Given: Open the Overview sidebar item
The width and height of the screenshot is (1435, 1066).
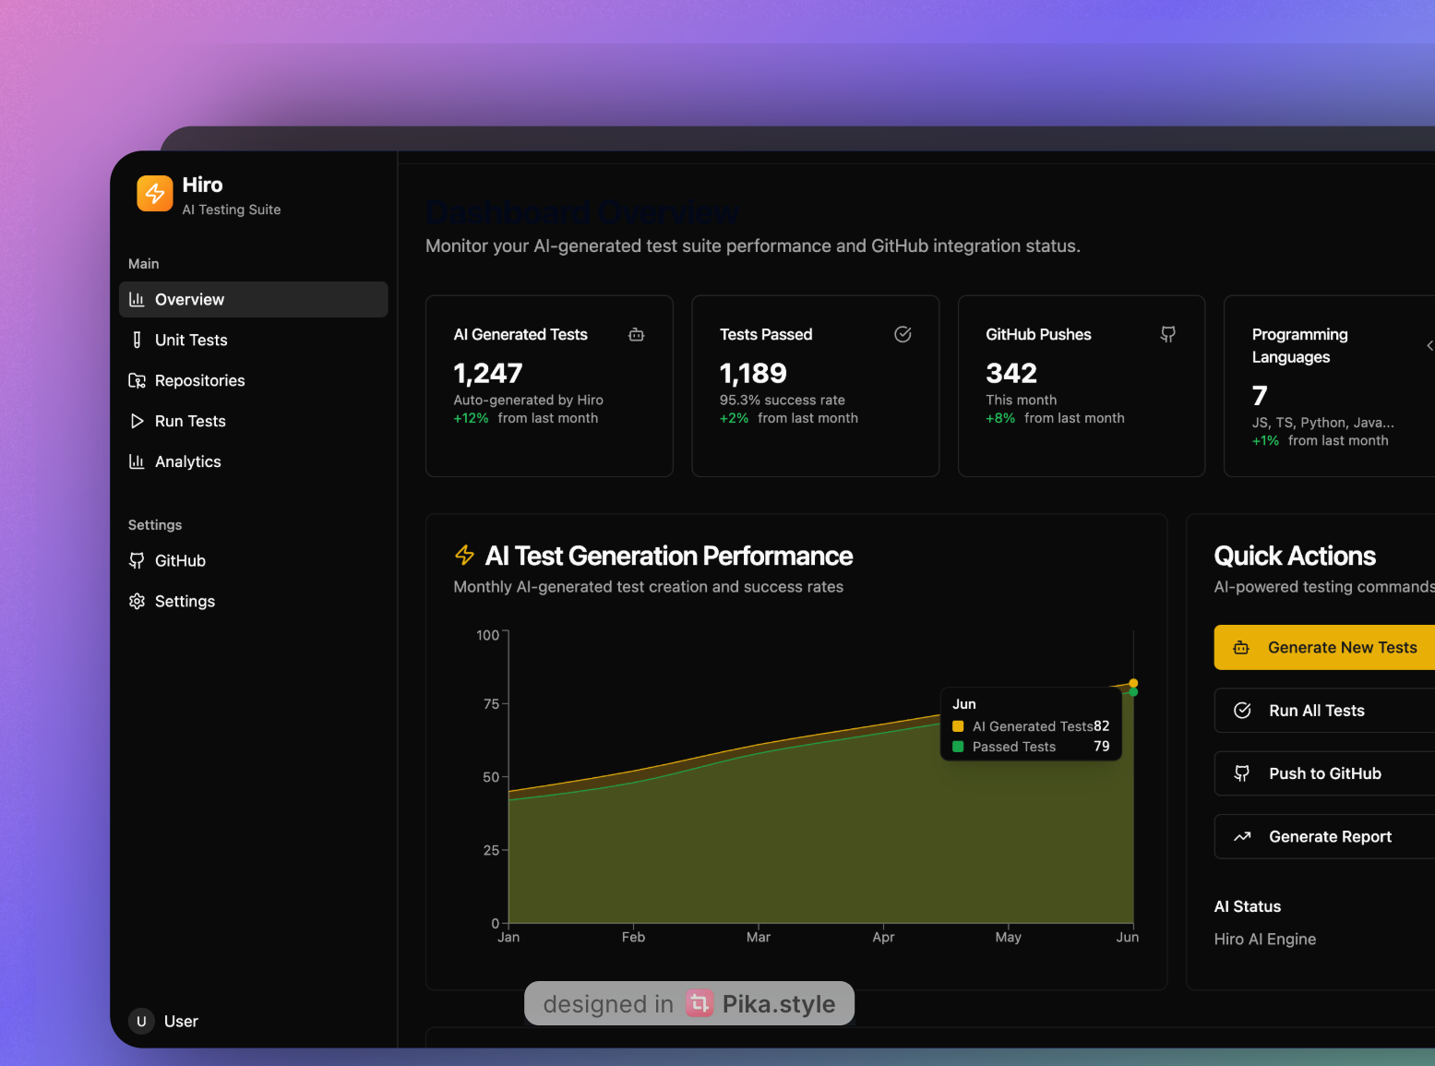Looking at the screenshot, I should coord(254,299).
